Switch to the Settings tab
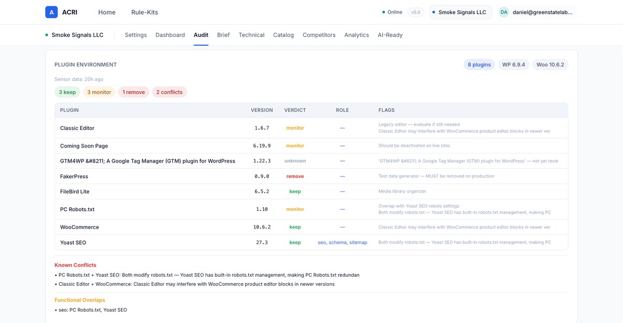The width and height of the screenshot is (623, 323). point(136,35)
